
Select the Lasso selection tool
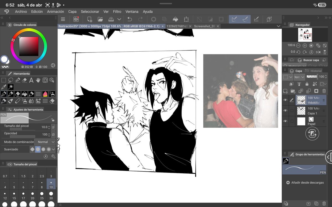click(x=11, y=80)
